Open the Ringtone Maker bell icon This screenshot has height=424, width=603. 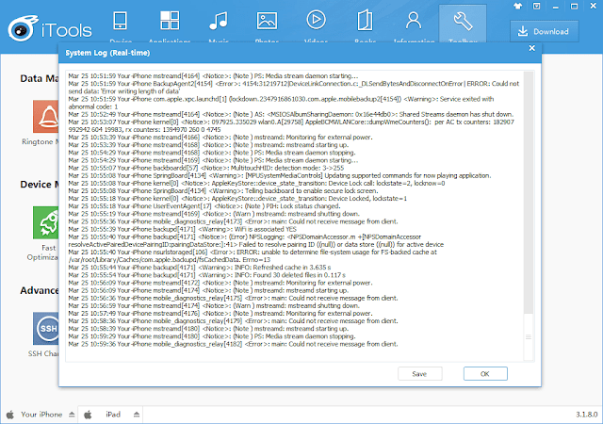coord(46,117)
